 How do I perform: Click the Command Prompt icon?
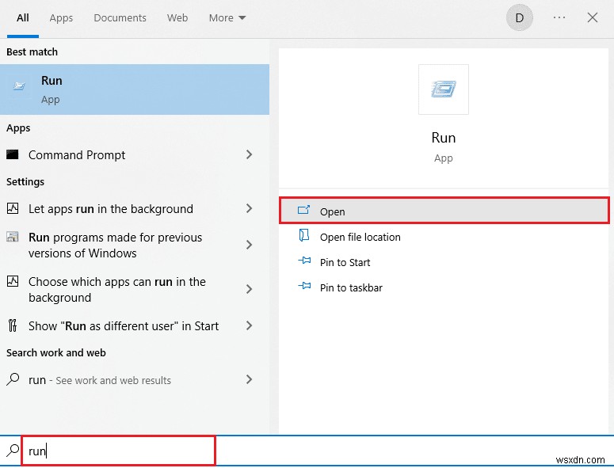(13, 155)
